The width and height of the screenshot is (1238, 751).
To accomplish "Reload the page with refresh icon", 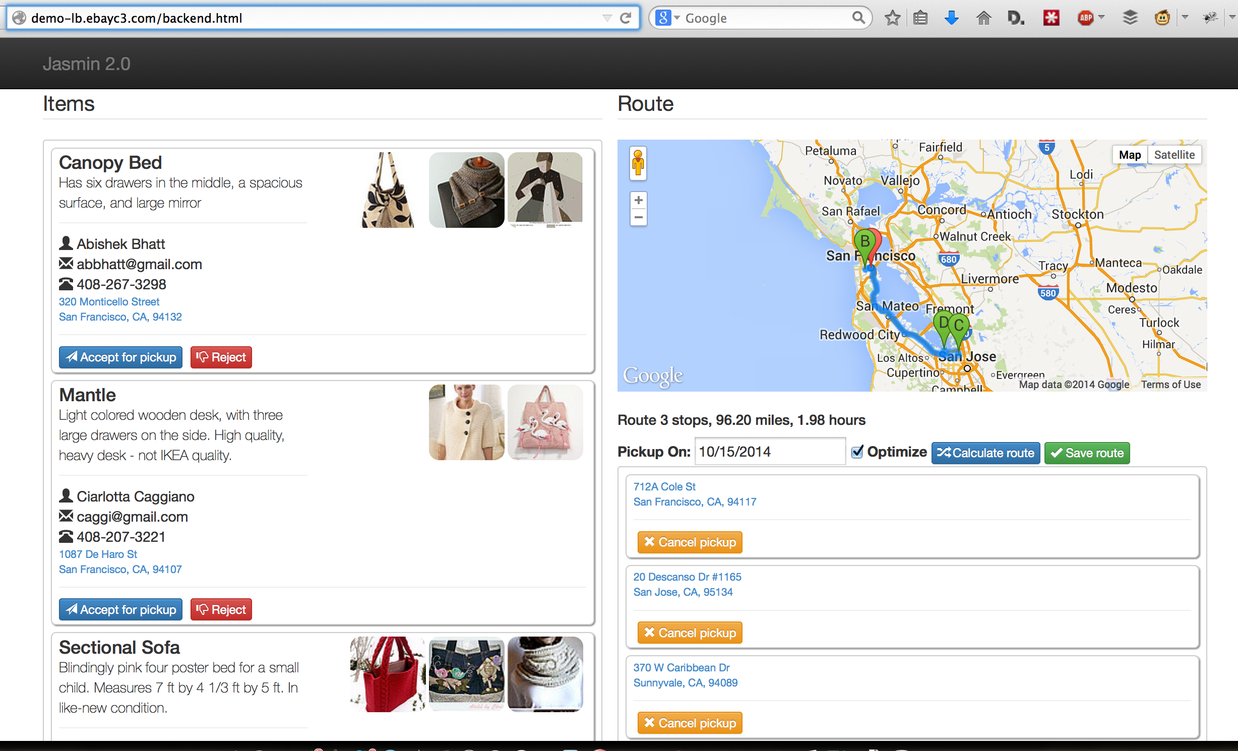I will tap(626, 18).
